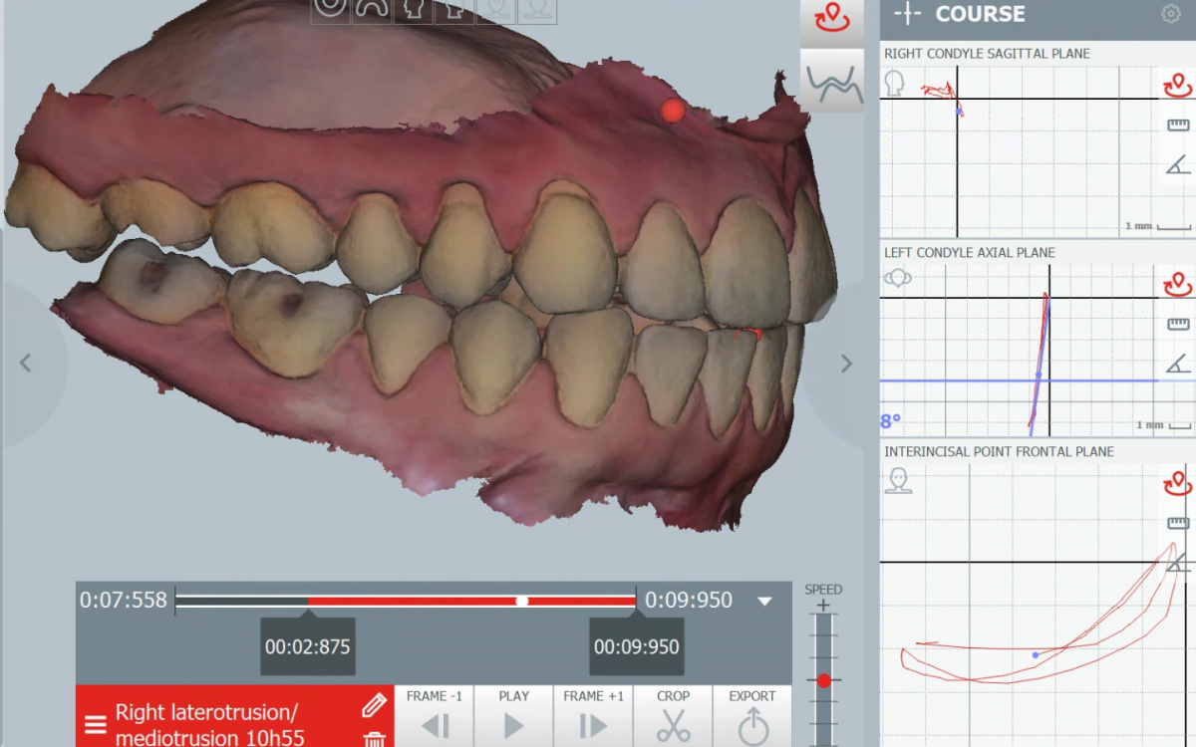The width and height of the screenshot is (1196, 747).
Task: Toggle trace in Left Condyle Axial panel
Action: pyautogui.click(x=1178, y=286)
